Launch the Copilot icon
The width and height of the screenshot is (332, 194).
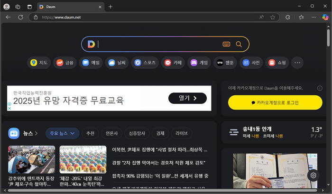pyautogui.click(x=325, y=17)
